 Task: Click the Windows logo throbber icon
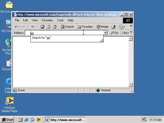128,20
